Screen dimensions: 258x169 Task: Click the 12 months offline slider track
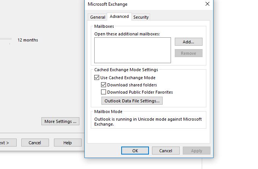(6, 39)
